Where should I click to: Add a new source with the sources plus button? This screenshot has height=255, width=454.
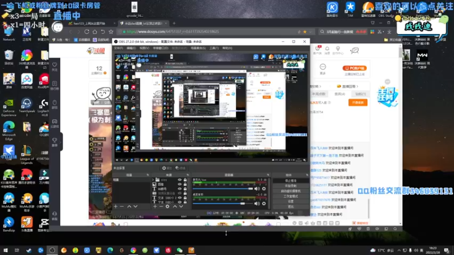[155, 206]
